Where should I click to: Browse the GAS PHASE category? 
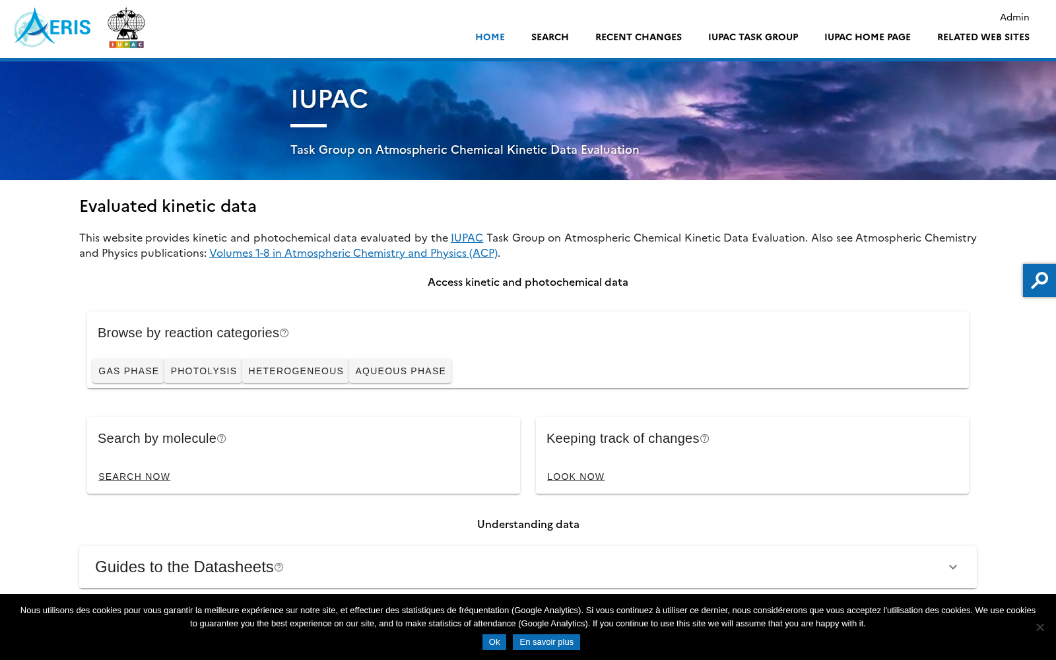point(128,371)
